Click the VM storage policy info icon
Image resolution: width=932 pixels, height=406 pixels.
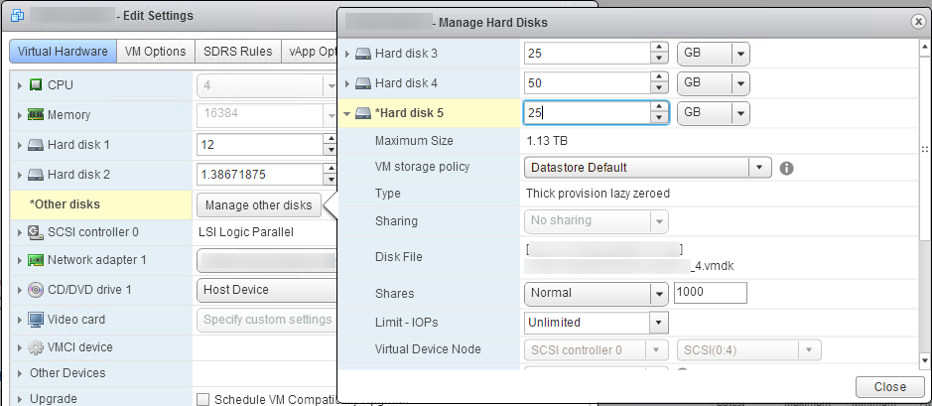pos(786,168)
